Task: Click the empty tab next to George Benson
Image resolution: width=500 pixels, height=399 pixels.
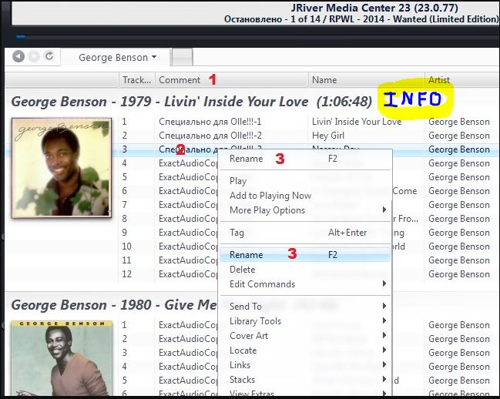Action: coord(182,57)
